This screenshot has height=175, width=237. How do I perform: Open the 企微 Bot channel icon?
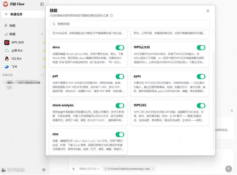point(7,51)
